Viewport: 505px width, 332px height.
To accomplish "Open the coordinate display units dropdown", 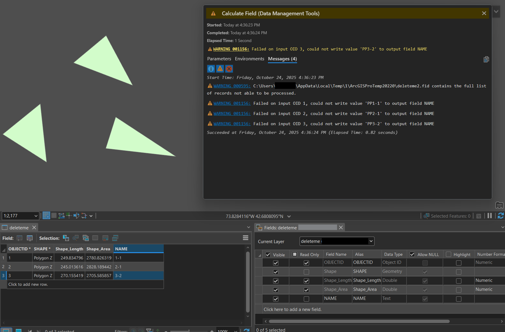I will coord(289,216).
